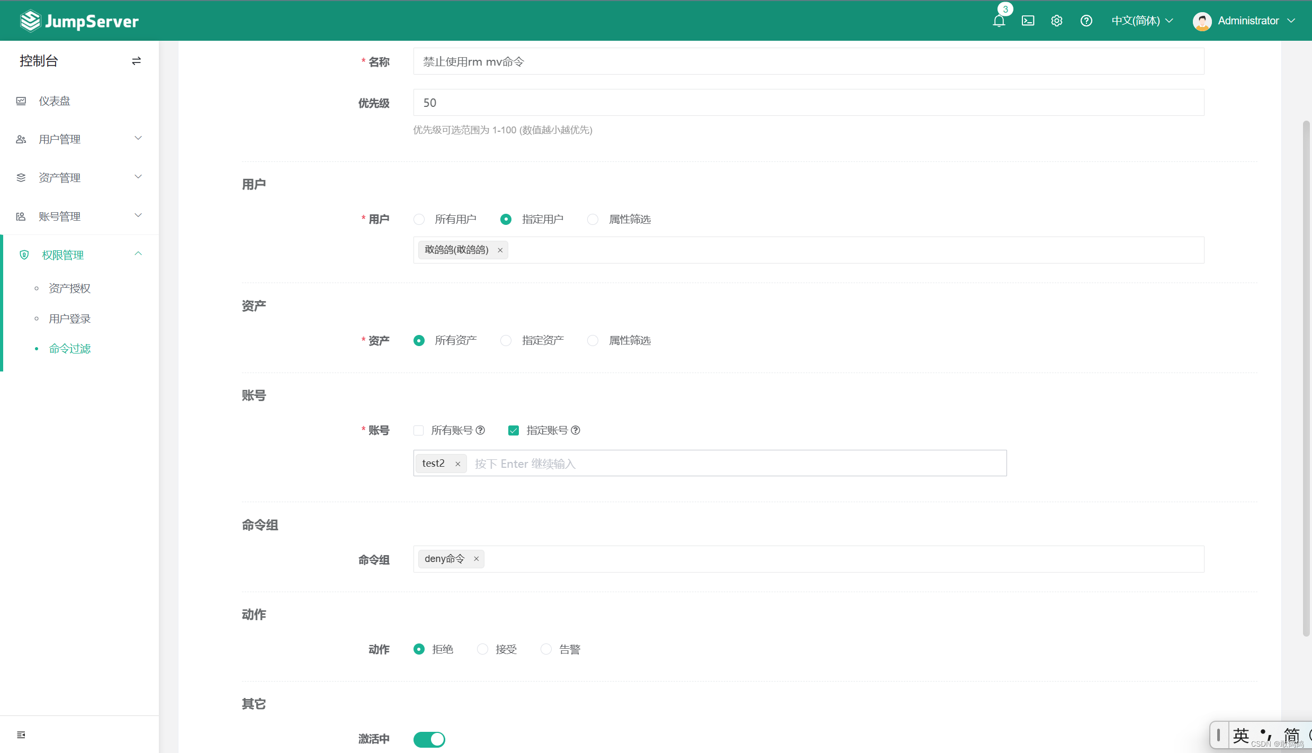This screenshot has height=753, width=1312.
Task: Select the 告警 action radio option
Action: click(546, 649)
